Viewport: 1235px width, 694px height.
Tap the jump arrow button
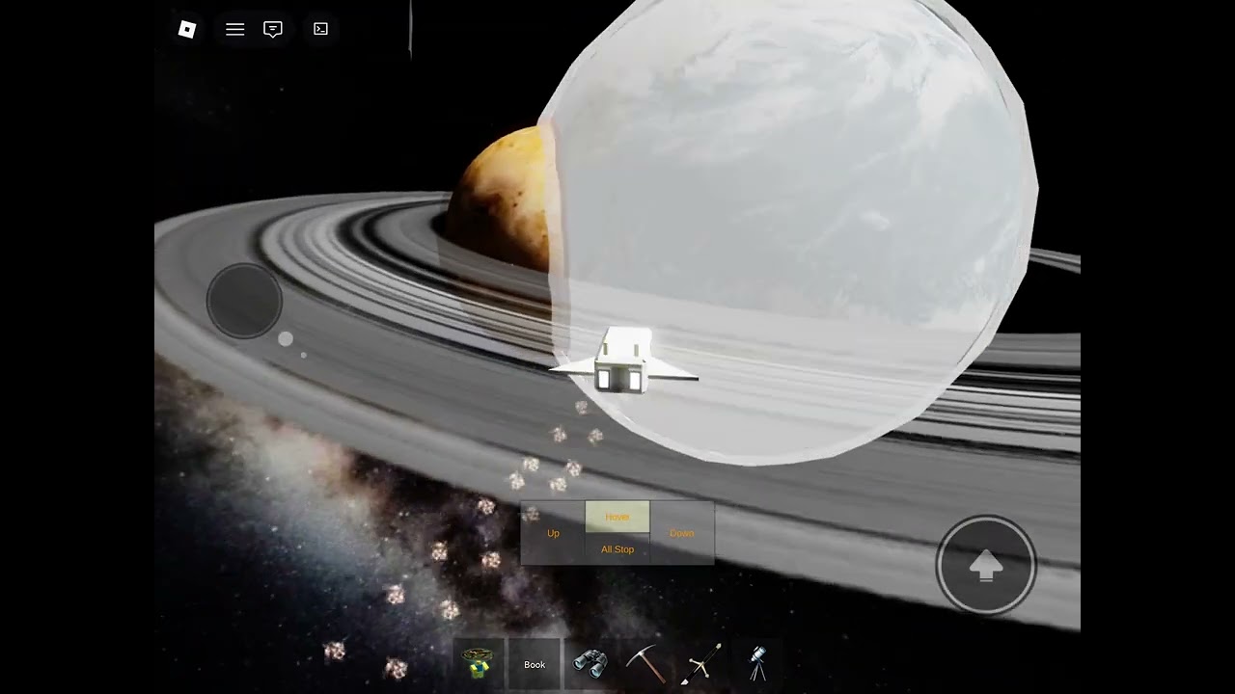tap(986, 566)
